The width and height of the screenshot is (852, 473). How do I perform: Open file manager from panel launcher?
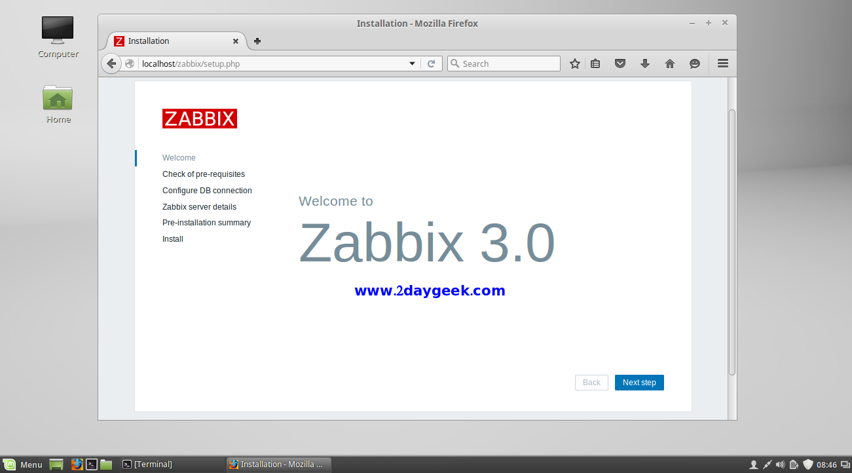coord(106,464)
